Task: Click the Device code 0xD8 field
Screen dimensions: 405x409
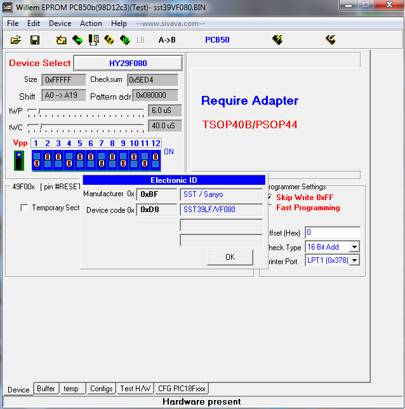Action: click(x=156, y=210)
